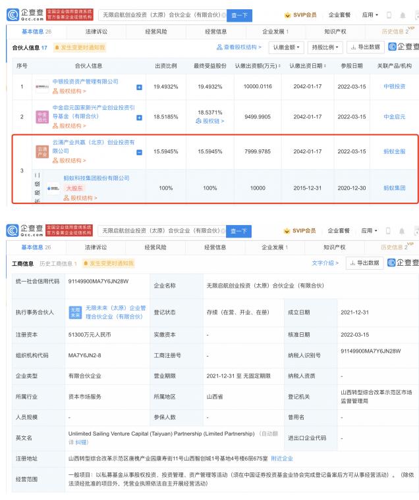Screen dimensions: 419x500
Task: Open 历史信息 VIP tab above the partner table
Action: 397,32
